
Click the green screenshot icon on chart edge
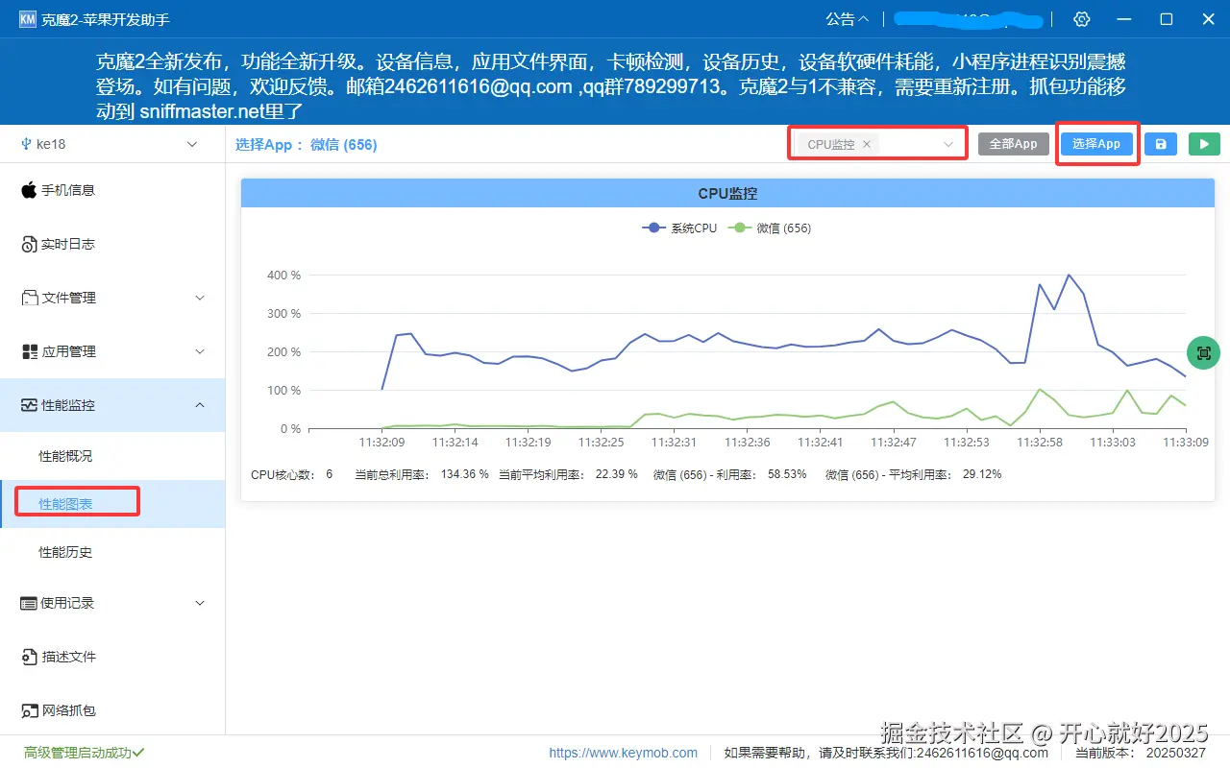point(1203,352)
